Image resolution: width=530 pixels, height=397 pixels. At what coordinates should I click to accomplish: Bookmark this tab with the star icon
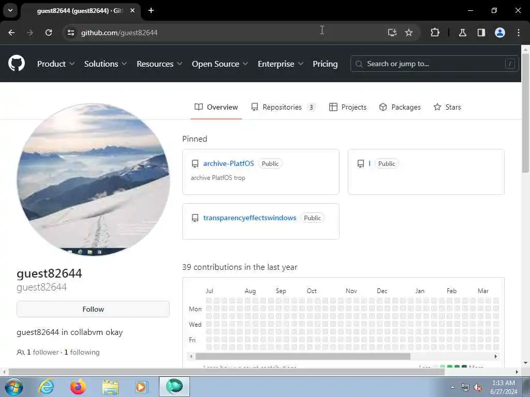tap(409, 33)
